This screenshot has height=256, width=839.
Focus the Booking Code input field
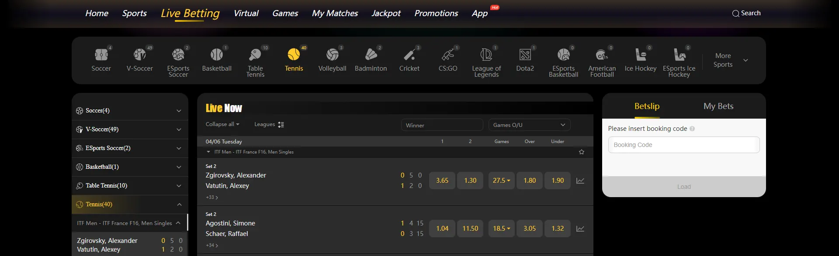[x=683, y=145]
